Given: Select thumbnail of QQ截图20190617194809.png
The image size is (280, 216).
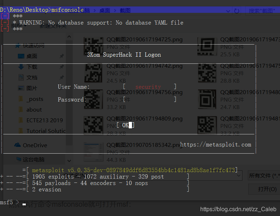Looking at the screenshot, I should 93,125.
